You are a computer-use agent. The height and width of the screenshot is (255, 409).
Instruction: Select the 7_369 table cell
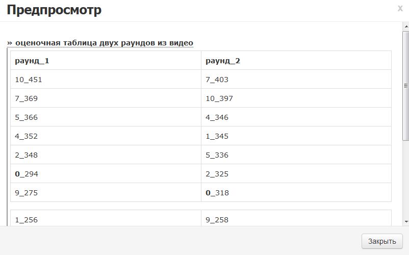pos(106,98)
